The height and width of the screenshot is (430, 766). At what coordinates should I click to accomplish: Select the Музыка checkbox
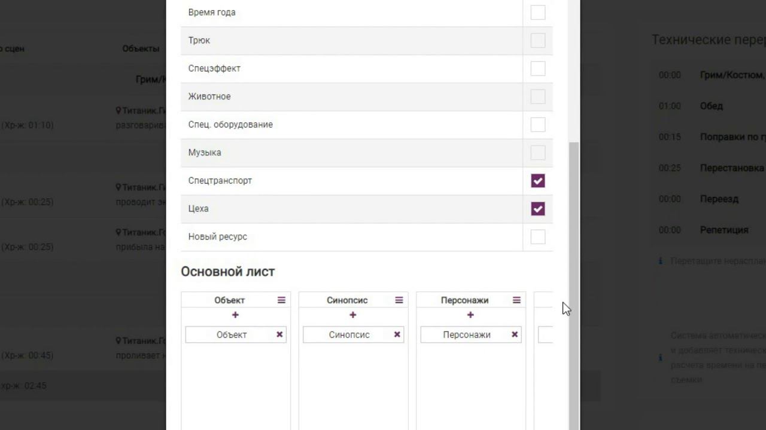tap(538, 153)
